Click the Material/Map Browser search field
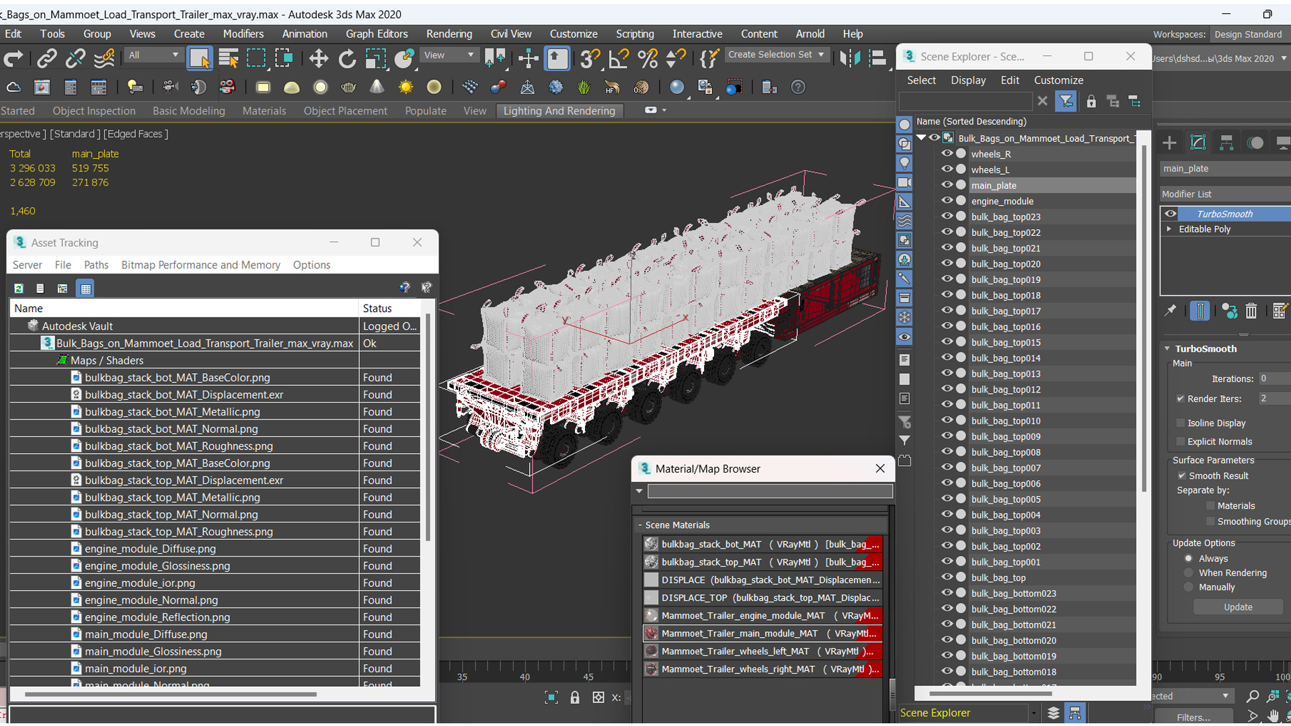1291x726 pixels. (769, 491)
